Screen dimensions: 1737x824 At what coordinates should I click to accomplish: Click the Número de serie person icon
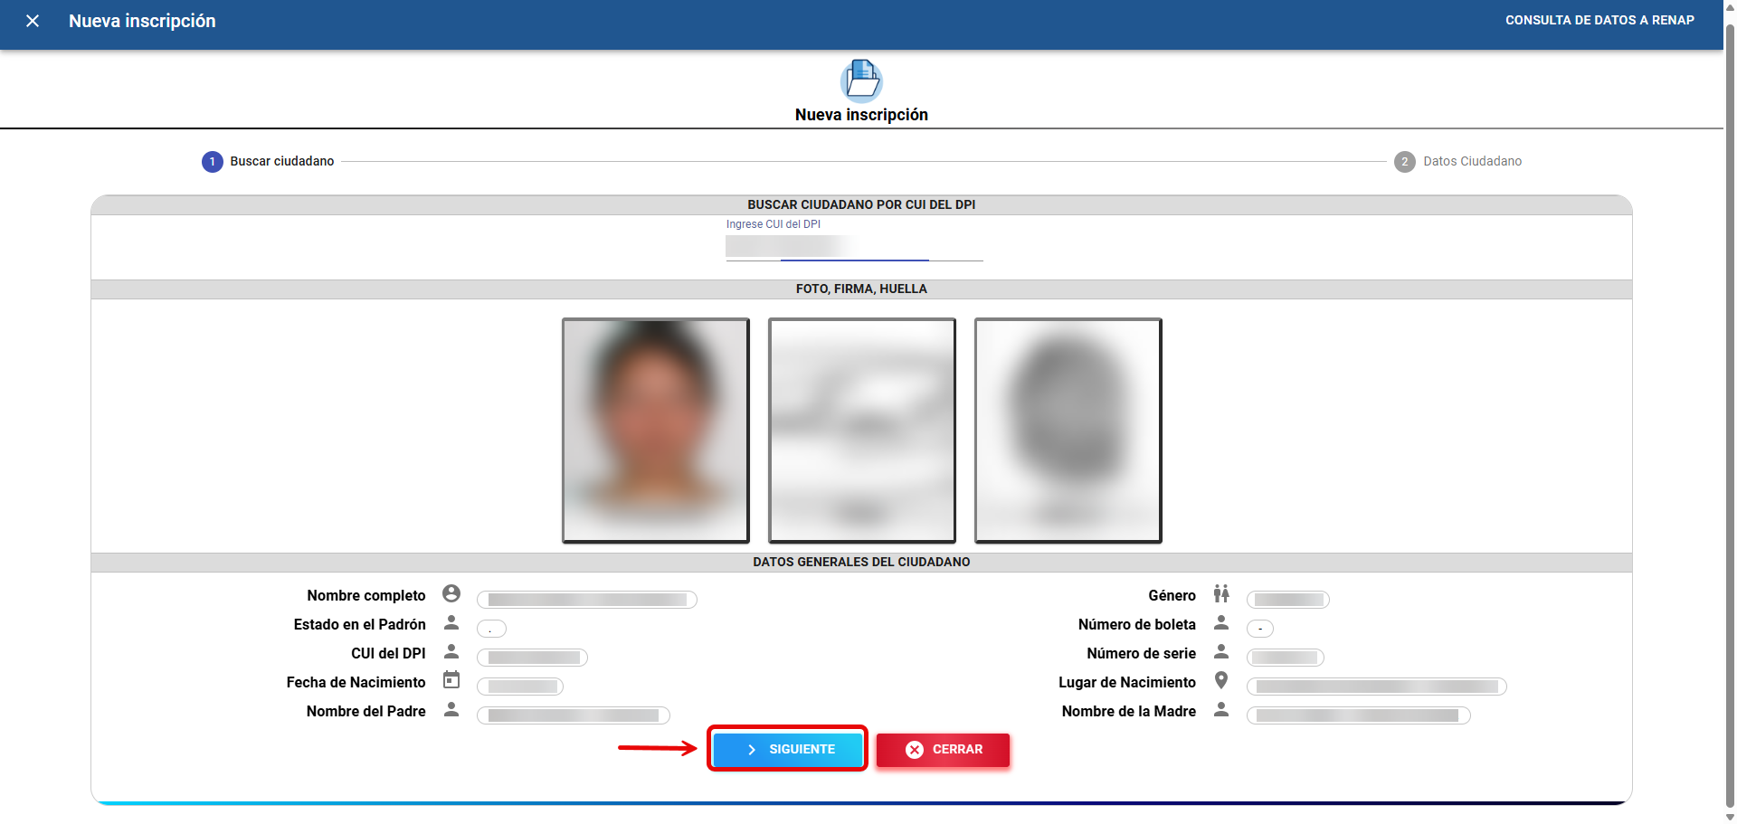pyautogui.click(x=1221, y=651)
